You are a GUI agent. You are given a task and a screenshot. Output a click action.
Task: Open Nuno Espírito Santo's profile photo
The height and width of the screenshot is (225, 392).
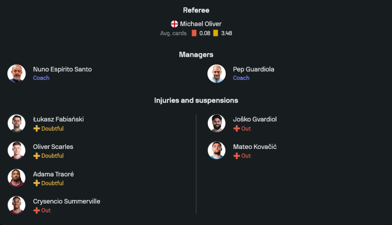16,73
